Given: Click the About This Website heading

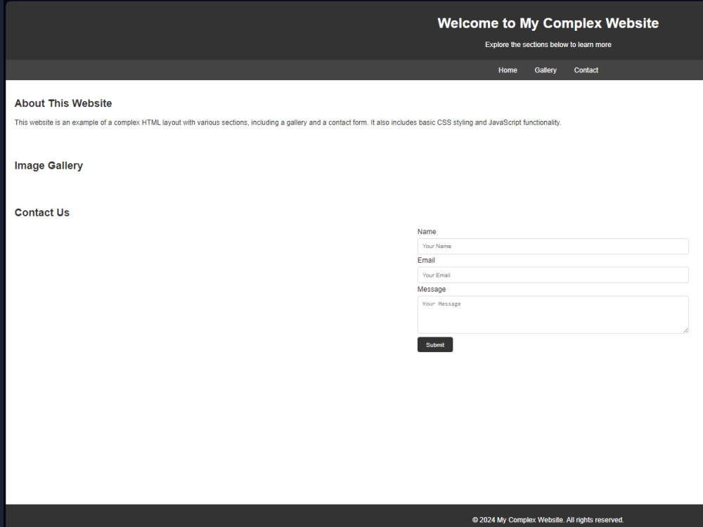Looking at the screenshot, I should (x=63, y=103).
